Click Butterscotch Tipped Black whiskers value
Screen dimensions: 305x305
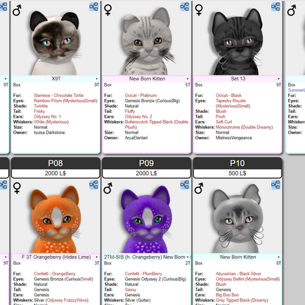coord(157,124)
